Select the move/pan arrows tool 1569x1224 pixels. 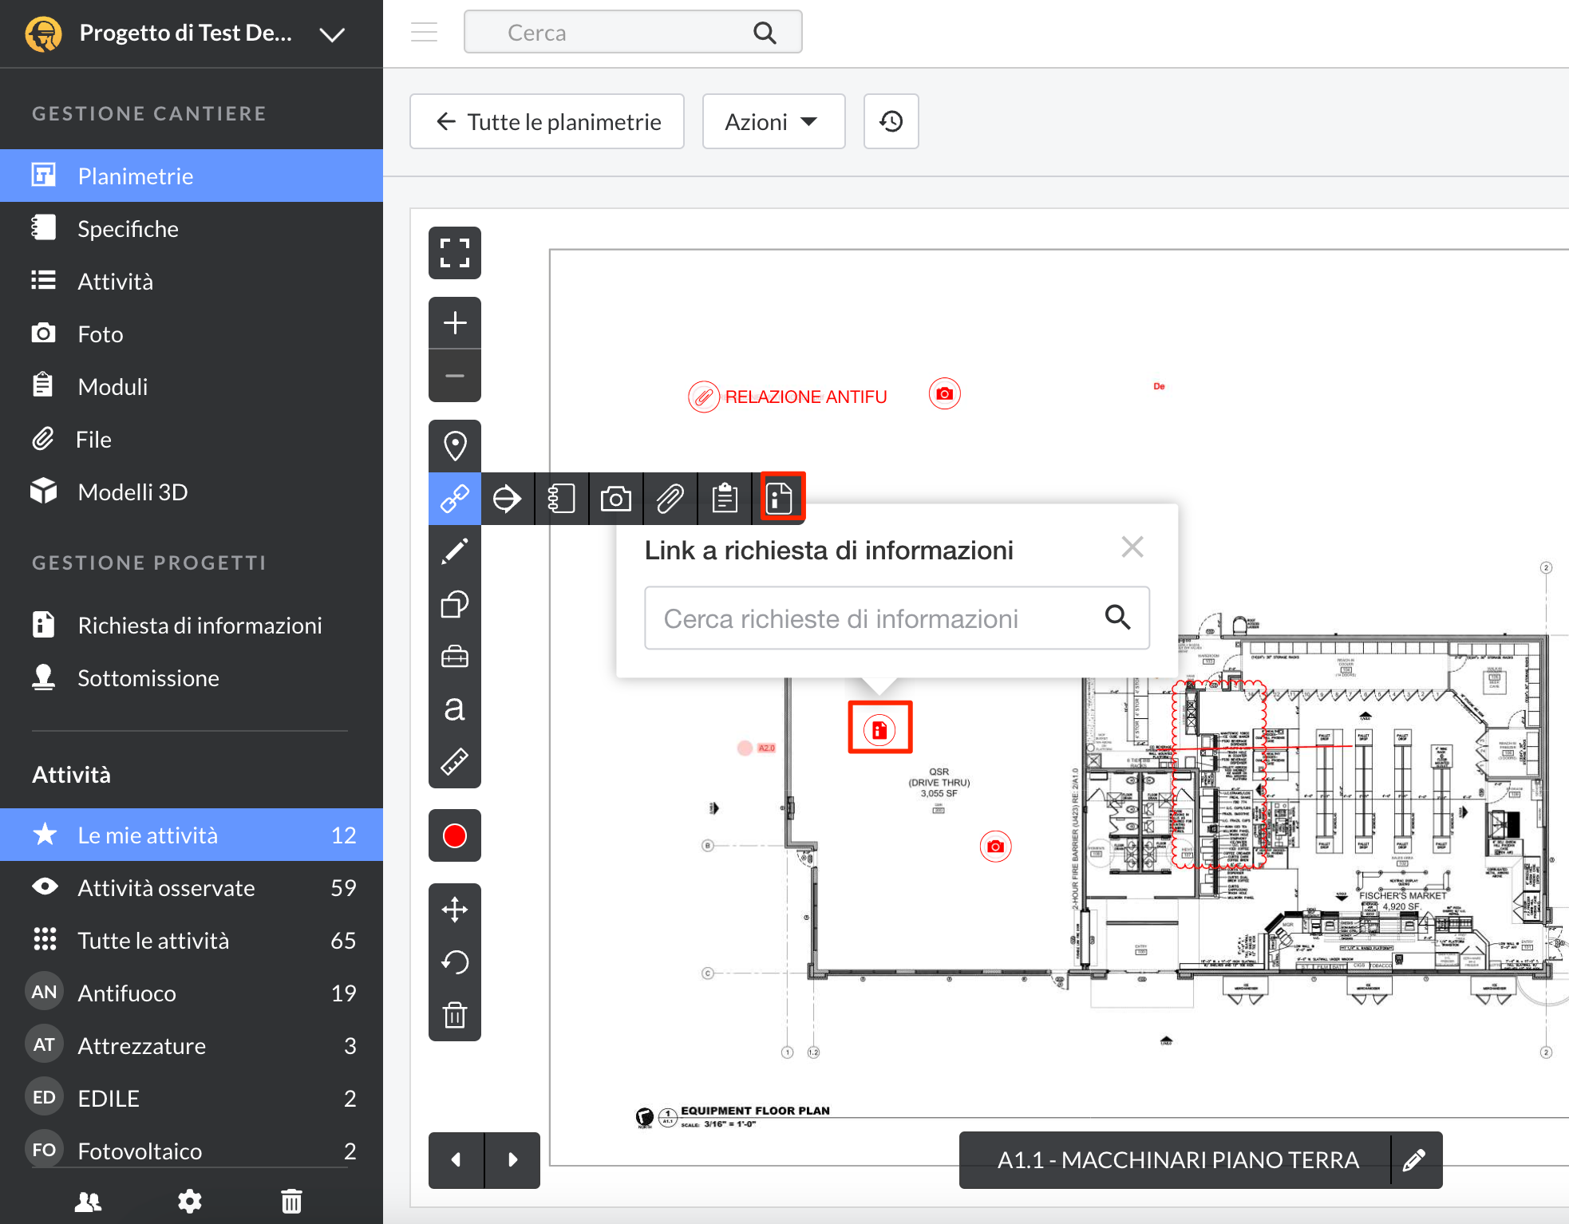(455, 910)
